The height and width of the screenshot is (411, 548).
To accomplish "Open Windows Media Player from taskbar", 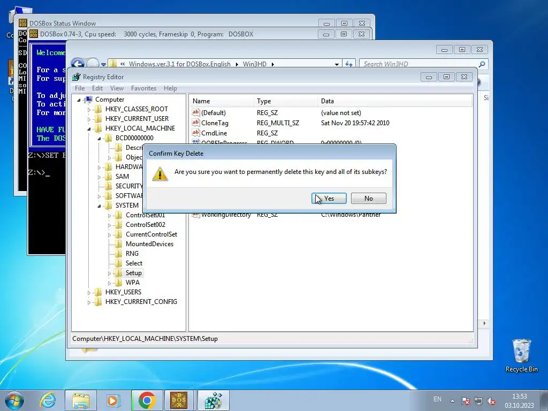I will [x=113, y=400].
